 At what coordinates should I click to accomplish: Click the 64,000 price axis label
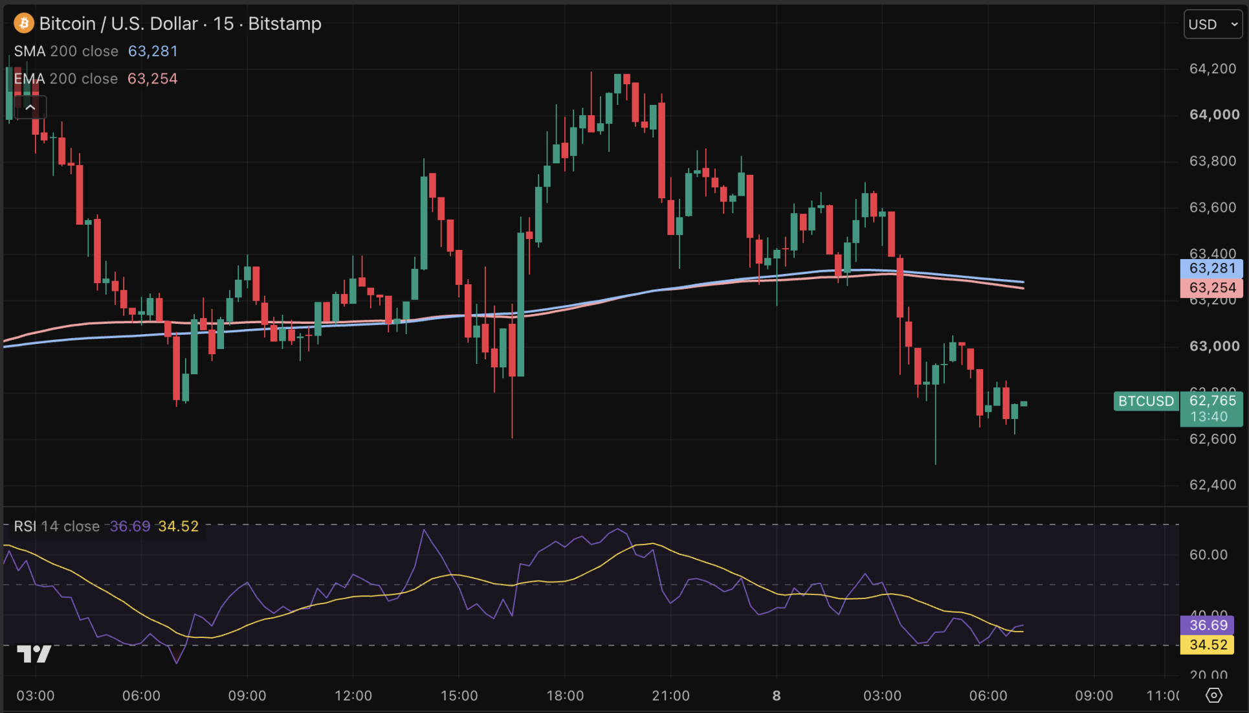1214,115
